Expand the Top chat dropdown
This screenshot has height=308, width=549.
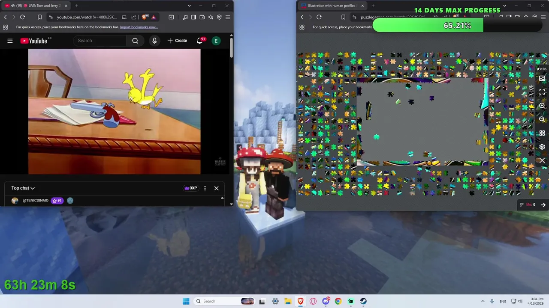[x=23, y=188]
